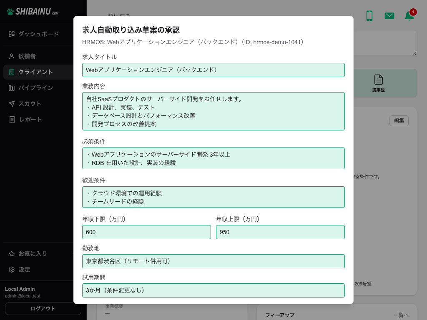The height and width of the screenshot is (320, 427).
Task: Open the 一覧へ link in フィーアップ
Action: [x=401, y=315]
